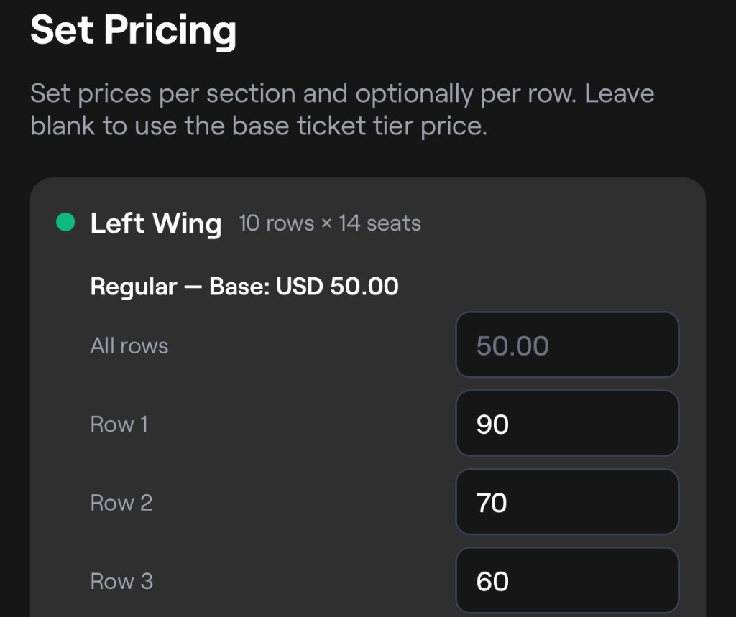
Task: Click the 'Row 2' label
Action: [x=121, y=503]
